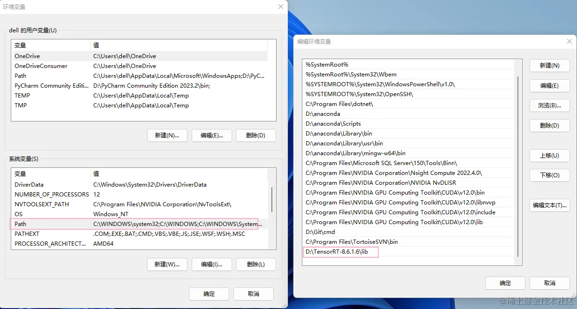
Task: Select the %SystemRoot% path entry
Action: [x=408, y=64]
